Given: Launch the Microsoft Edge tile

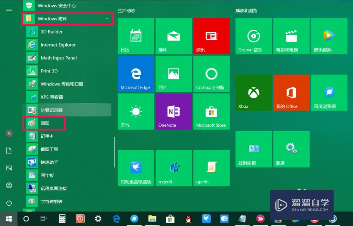Looking at the screenshot, I should coord(136,74).
